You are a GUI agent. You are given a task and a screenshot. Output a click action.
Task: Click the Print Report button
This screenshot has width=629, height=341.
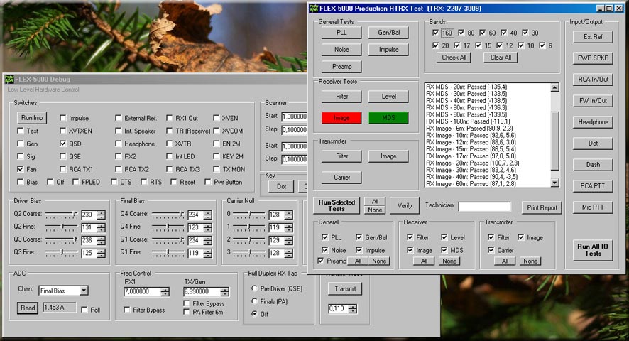pos(542,207)
